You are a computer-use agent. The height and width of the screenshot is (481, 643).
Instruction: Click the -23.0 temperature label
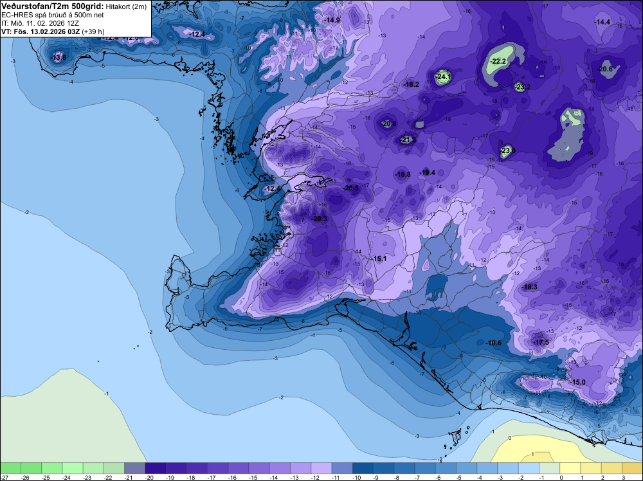tap(508, 151)
